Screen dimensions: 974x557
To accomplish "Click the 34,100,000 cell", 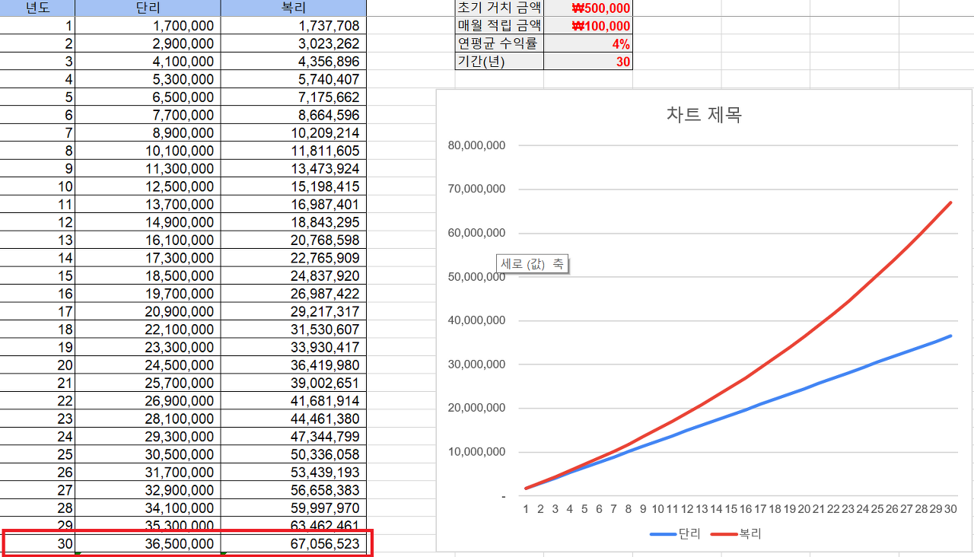I will click(x=148, y=508).
